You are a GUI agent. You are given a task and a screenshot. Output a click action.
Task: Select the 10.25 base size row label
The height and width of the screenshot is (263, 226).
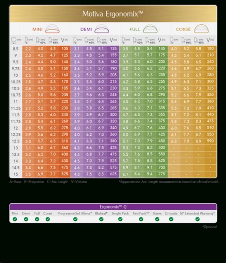point(16,82)
